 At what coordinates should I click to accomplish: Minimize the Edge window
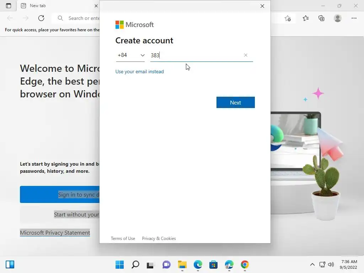click(323, 6)
